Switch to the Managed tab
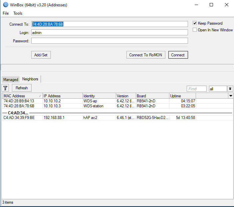Viewport: 234px width, 207px height. point(11,80)
